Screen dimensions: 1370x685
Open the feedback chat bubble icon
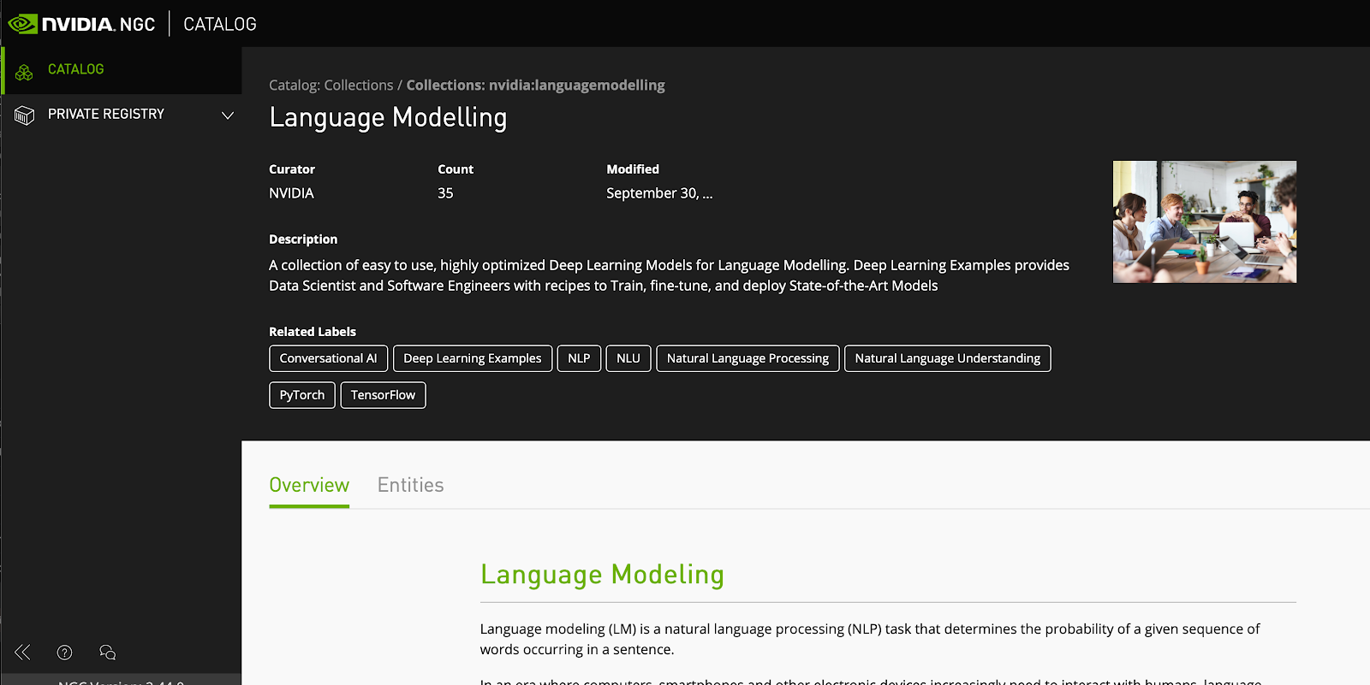coord(107,653)
